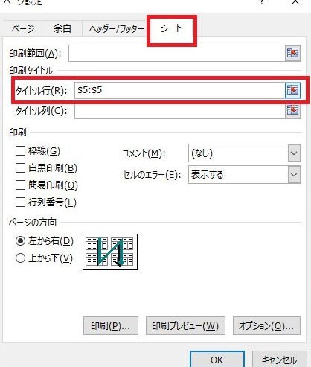Viewport: 311px width, 367px height.
Task: Click the オプション button
Action: (266, 325)
